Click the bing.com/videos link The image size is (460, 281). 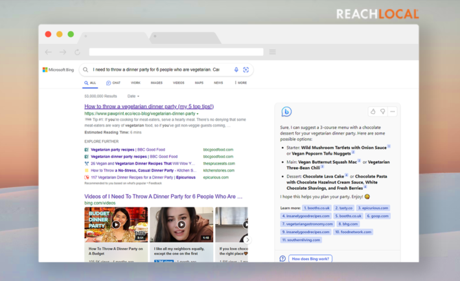click(x=100, y=203)
